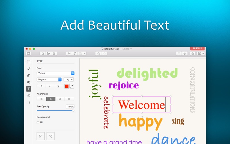Screen dimensions: 230x144
Task: Select the eraser tool
Action: (28, 75)
